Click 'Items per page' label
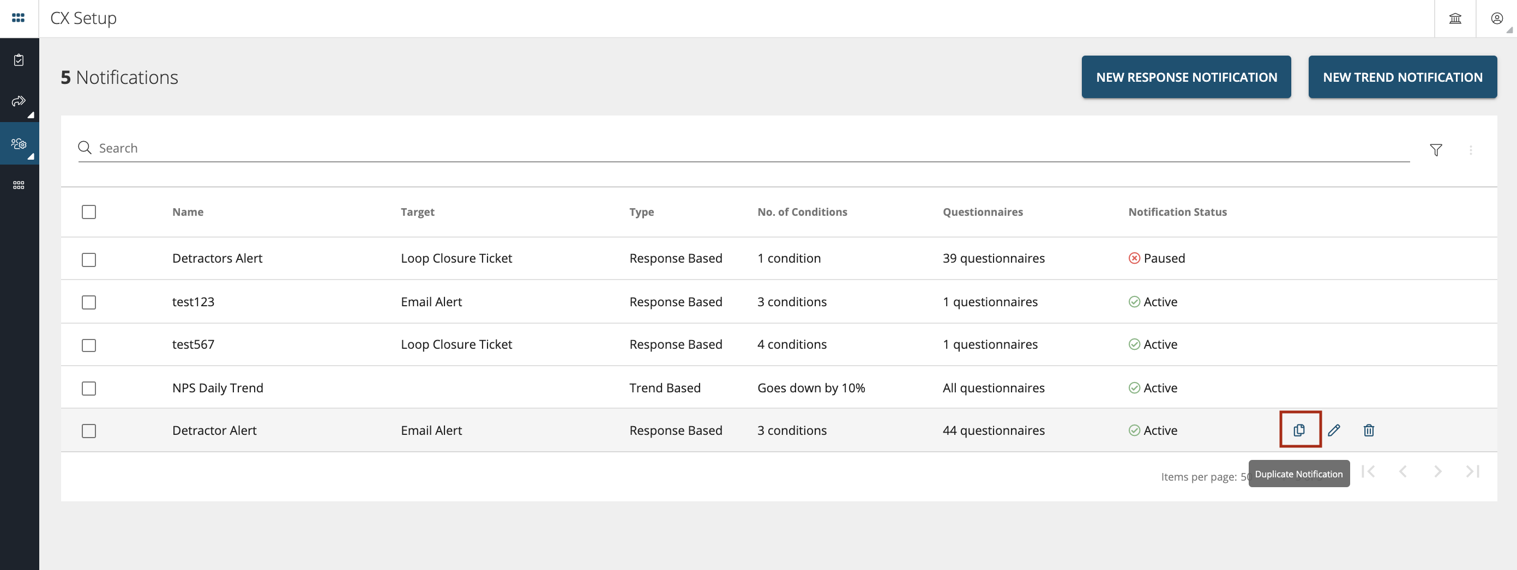Screen dimensions: 1517x570 1199,476
